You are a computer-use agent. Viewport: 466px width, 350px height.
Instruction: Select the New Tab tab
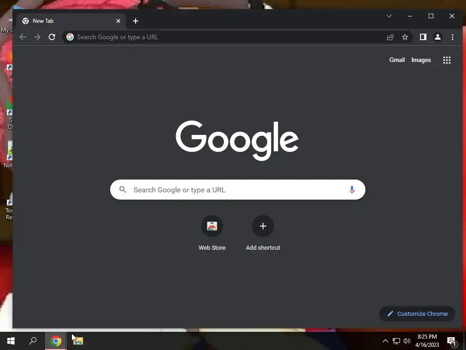pyautogui.click(x=71, y=21)
